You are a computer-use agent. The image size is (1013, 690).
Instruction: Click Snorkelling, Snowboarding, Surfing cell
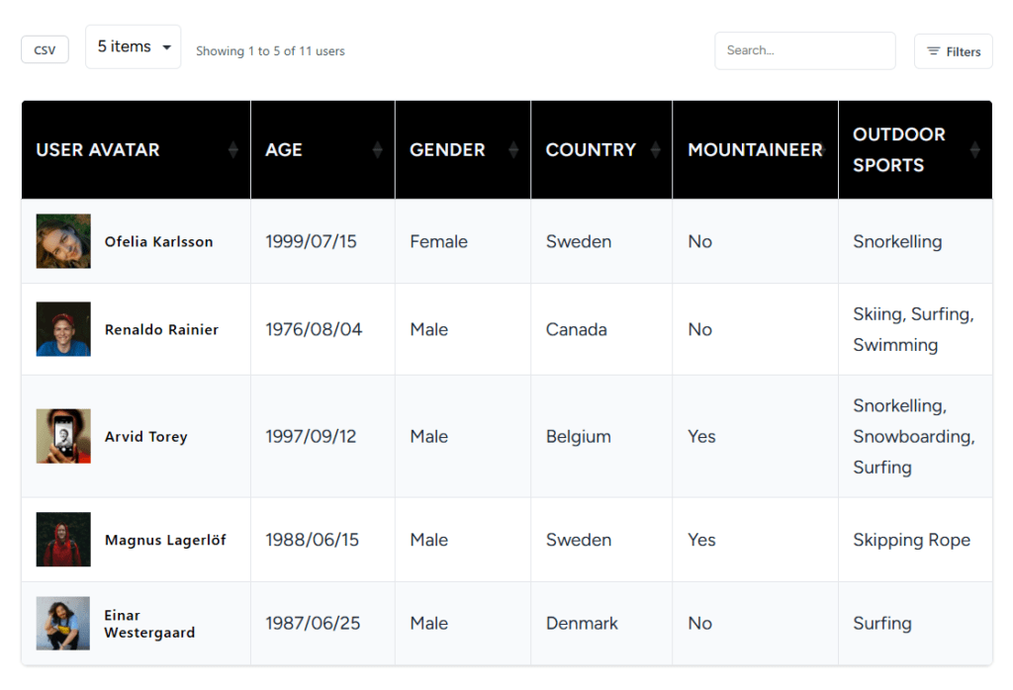click(x=913, y=436)
